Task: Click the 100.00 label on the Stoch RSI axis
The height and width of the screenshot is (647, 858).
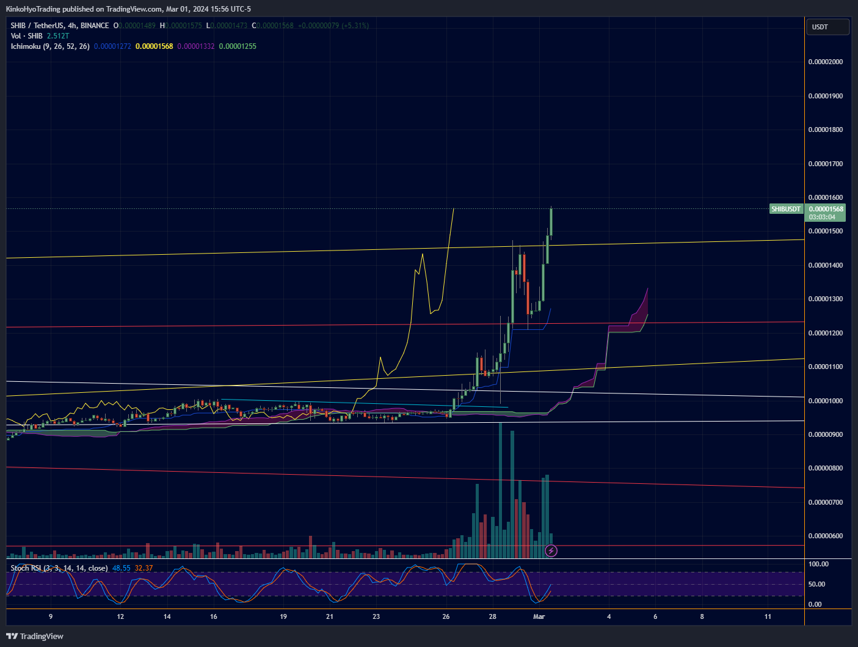Action: click(x=818, y=564)
